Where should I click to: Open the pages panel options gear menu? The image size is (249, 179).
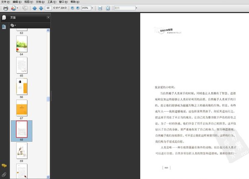(x=13, y=25)
